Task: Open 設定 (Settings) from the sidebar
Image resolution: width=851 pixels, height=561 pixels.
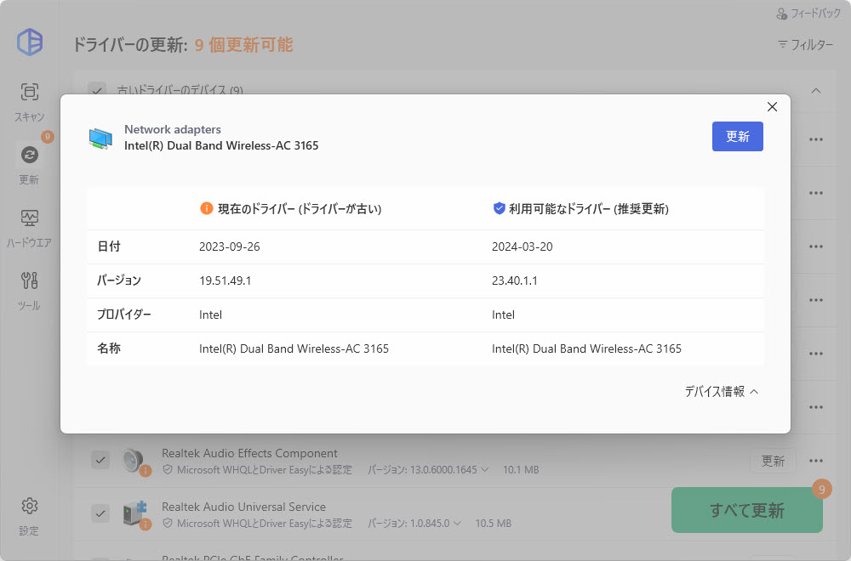Action: click(x=29, y=517)
